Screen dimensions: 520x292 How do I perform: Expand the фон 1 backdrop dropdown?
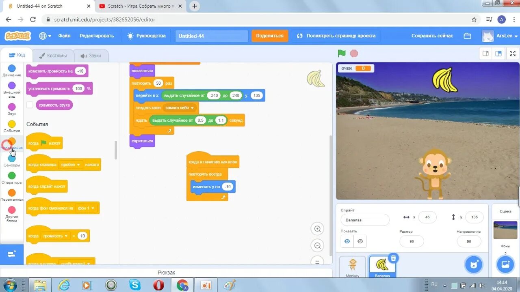pos(87,208)
